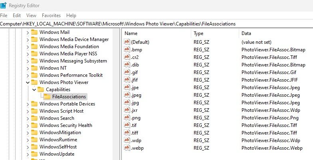Select the WindowsMitigation tree item
This screenshot has height=160, width=313.
tap(60, 133)
